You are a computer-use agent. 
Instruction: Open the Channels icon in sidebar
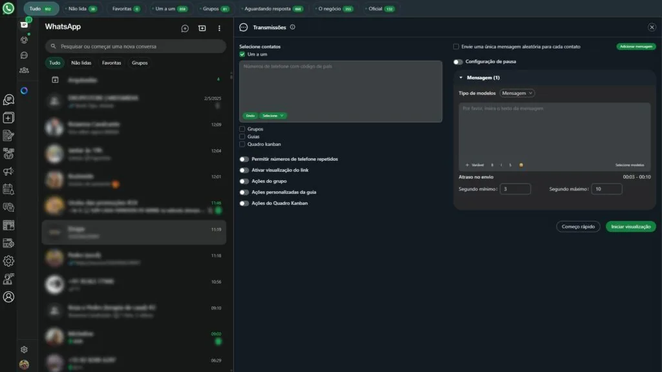coord(24,56)
